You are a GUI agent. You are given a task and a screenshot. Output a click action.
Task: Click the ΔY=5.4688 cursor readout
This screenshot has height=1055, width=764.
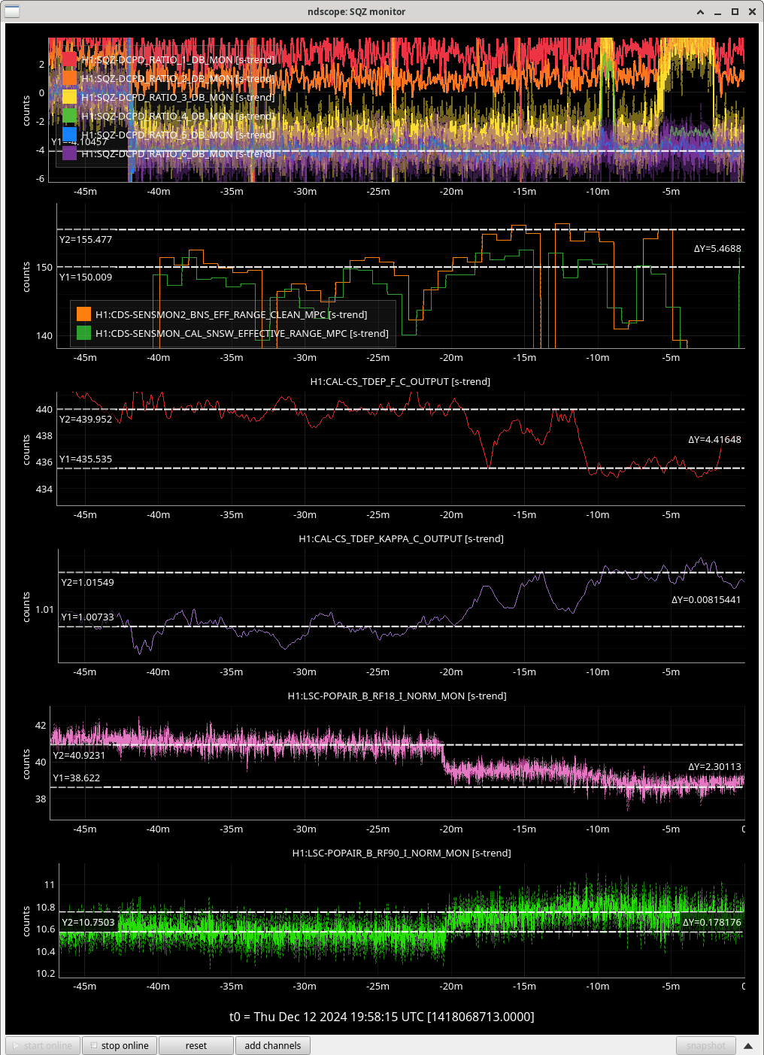coord(717,249)
